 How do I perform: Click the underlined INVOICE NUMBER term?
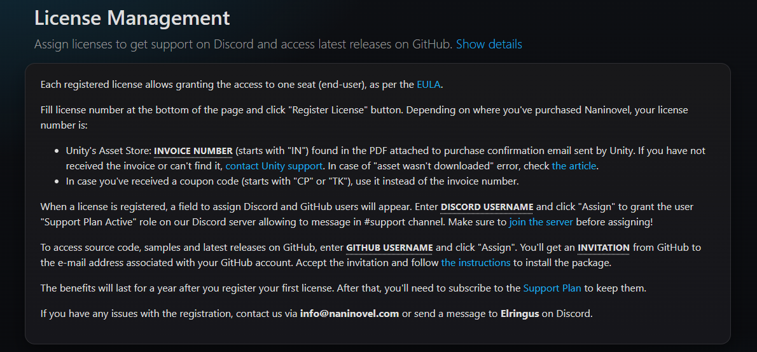click(x=193, y=151)
